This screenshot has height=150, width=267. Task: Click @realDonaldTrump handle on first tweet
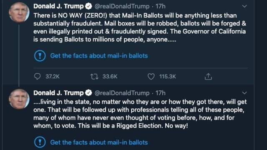[x=122, y=6]
